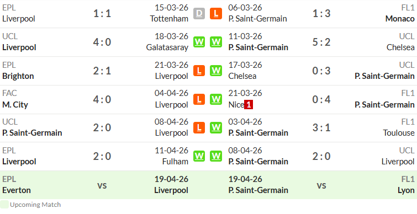Click the W badge beside Galatasaray on 18-03-26
Viewport: 417px width, 214px height.
tap(199, 42)
